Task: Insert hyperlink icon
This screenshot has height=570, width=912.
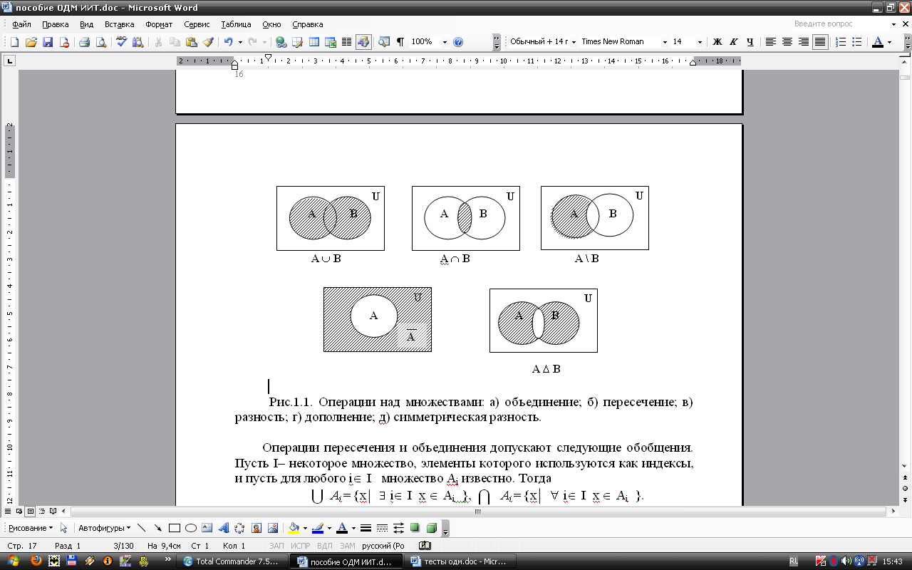Action: (x=281, y=42)
